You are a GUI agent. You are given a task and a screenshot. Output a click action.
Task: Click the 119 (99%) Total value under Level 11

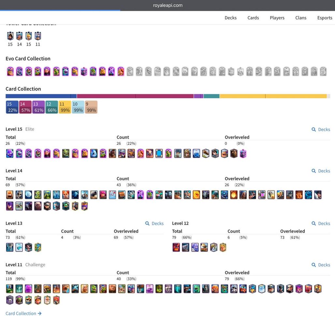click(x=15, y=279)
